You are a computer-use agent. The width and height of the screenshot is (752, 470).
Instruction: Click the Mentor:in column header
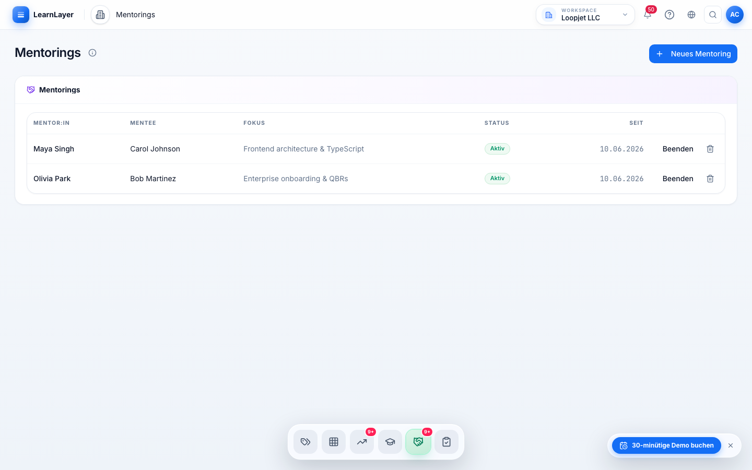pos(51,123)
